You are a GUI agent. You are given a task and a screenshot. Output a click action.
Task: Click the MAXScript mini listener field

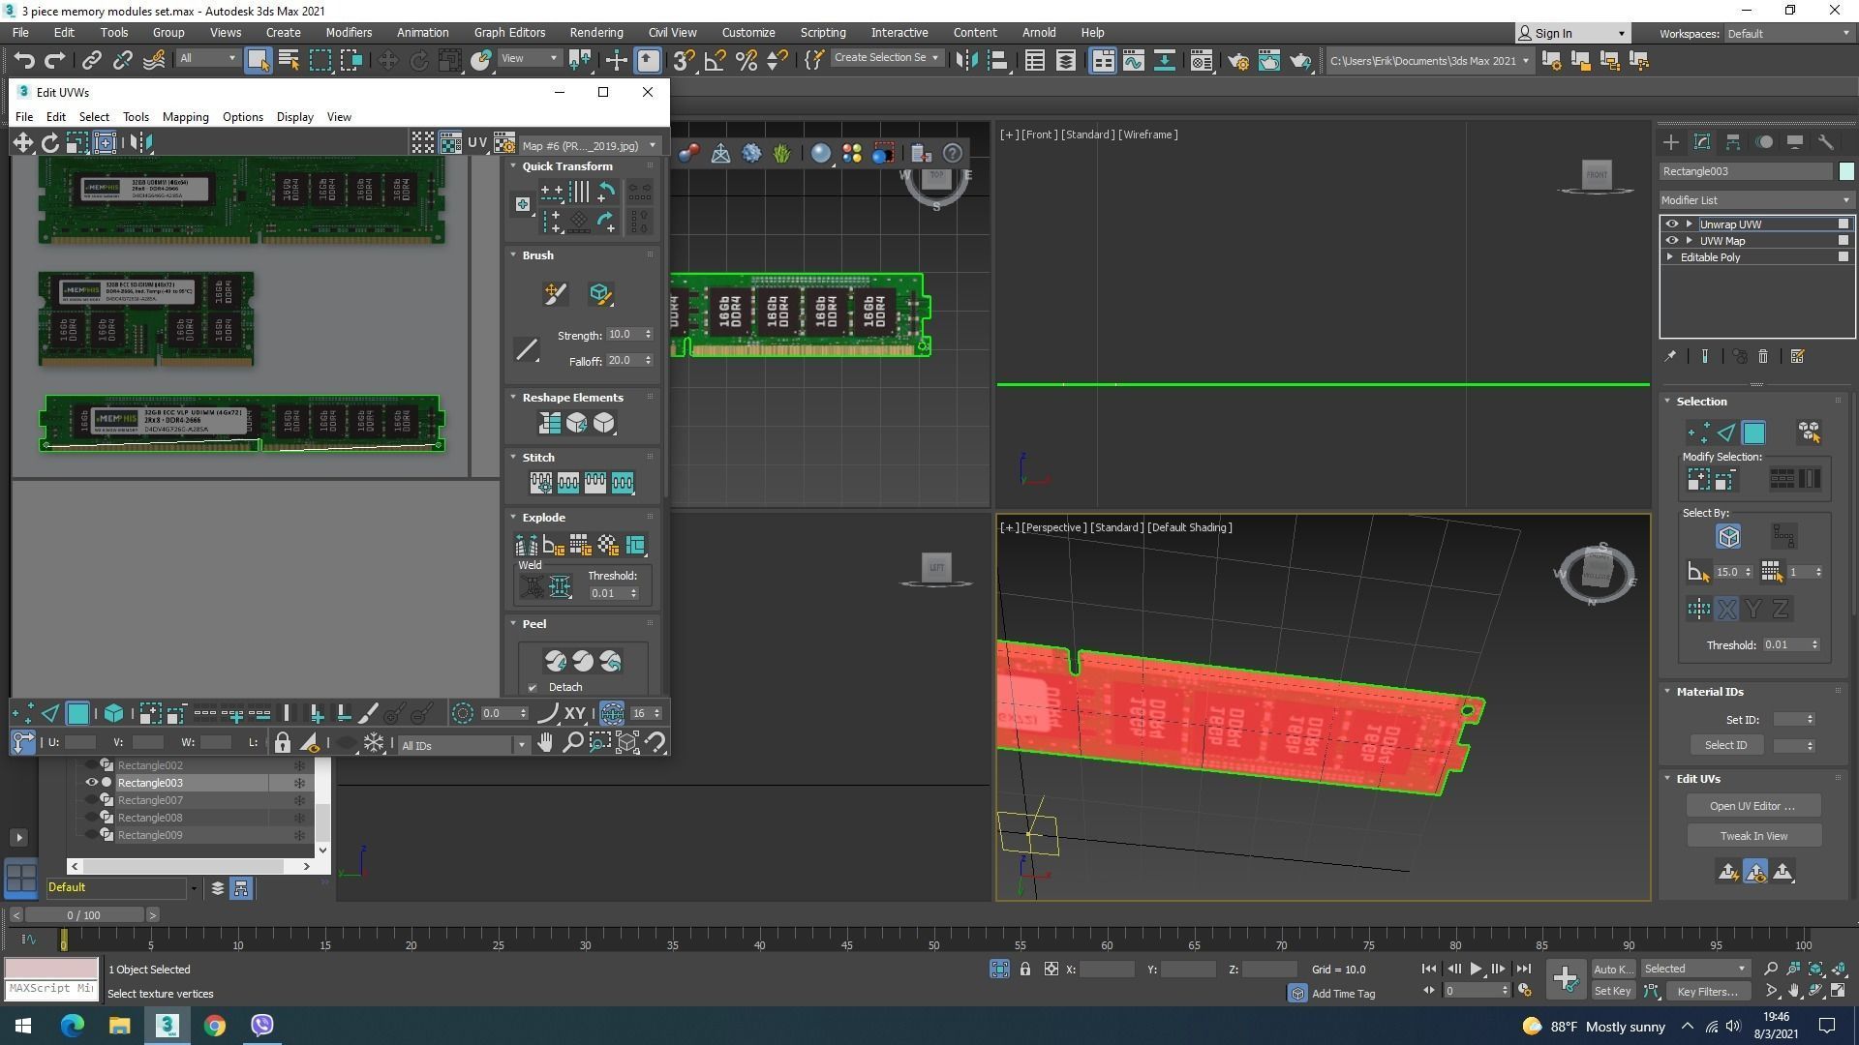click(x=51, y=989)
